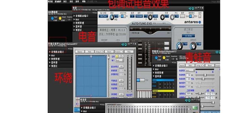Click Help in surround plugin
Screen dimensions: 227x113
point(129,52)
